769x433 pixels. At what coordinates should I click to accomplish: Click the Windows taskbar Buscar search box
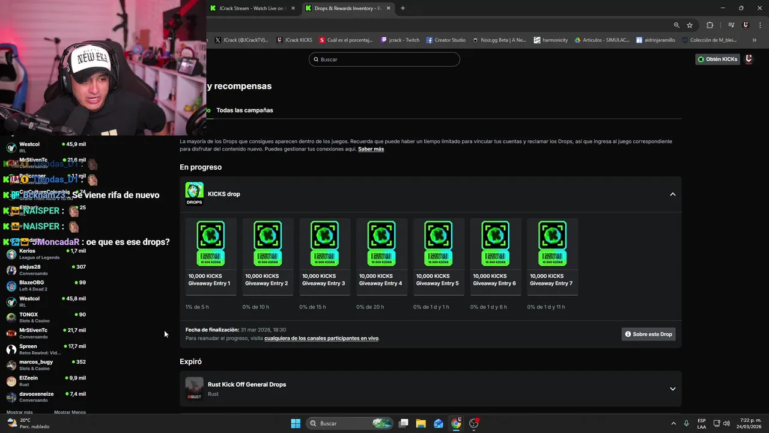point(350,423)
